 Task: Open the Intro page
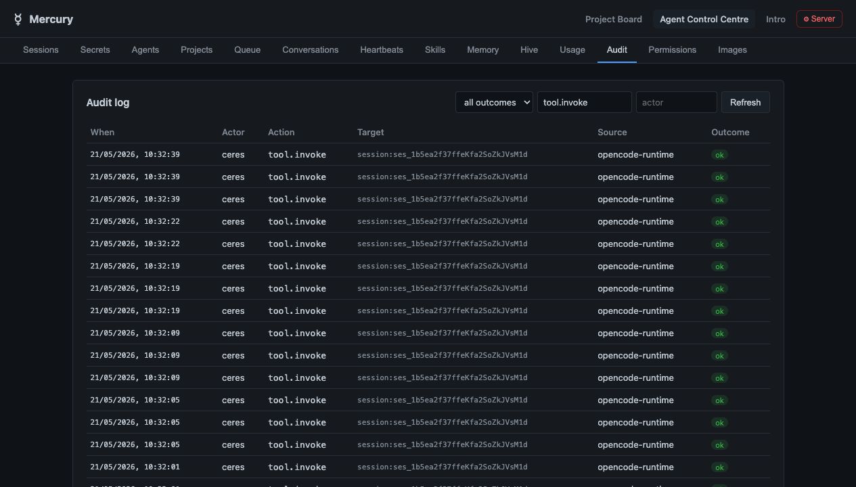pos(775,19)
